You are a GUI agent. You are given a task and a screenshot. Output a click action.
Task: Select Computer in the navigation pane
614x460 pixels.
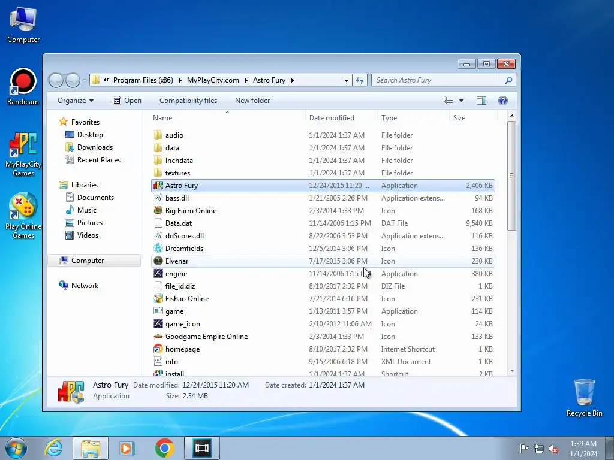coord(94,261)
